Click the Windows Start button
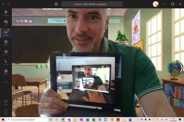The height and width of the screenshot is (122, 184). click(3, 120)
